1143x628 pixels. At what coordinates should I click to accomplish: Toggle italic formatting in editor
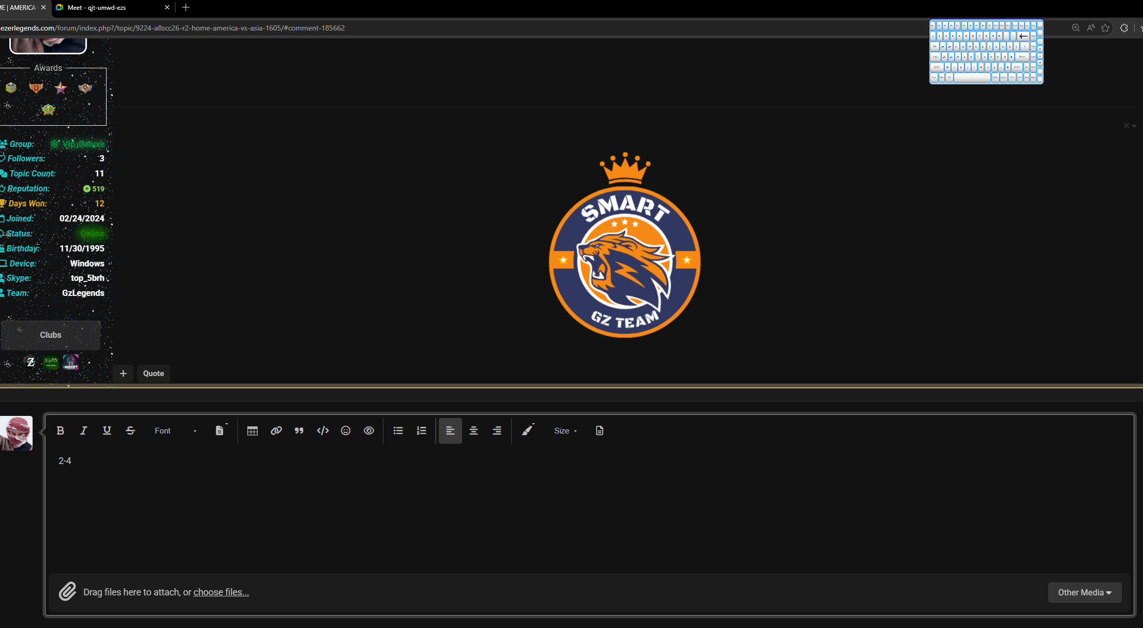pos(83,430)
